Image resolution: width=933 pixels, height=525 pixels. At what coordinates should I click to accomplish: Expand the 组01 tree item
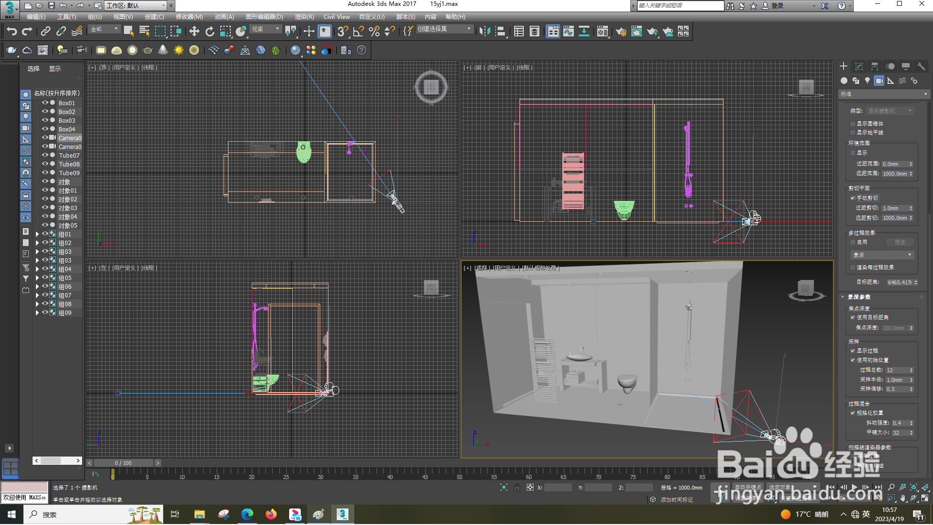coord(37,235)
